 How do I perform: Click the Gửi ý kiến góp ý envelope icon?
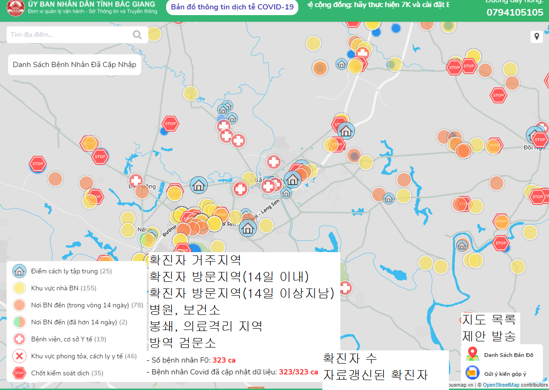pos(472,373)
